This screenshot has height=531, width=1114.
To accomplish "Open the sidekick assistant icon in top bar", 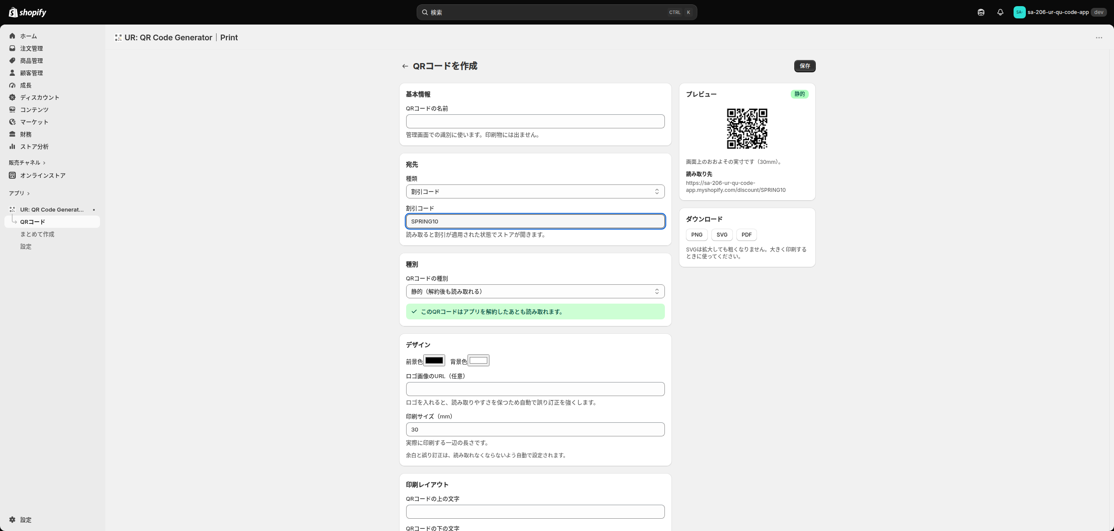I will point(981,12).
